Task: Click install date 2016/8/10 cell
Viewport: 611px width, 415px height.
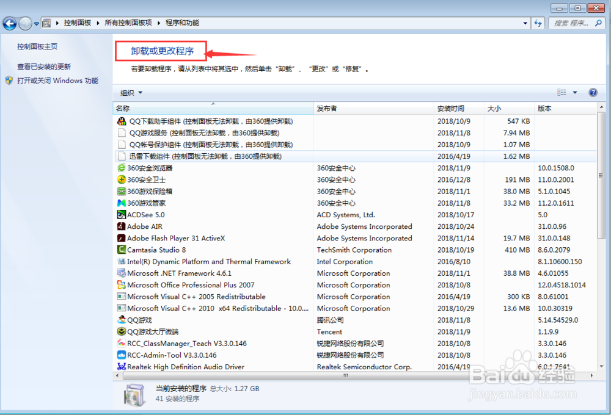Action: pos(453,262)
